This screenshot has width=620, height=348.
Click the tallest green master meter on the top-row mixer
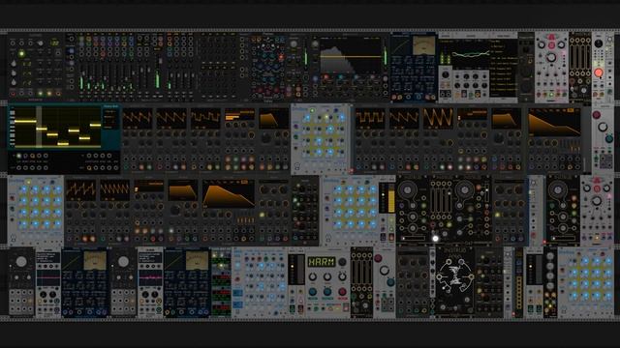(x=157, y=80)
